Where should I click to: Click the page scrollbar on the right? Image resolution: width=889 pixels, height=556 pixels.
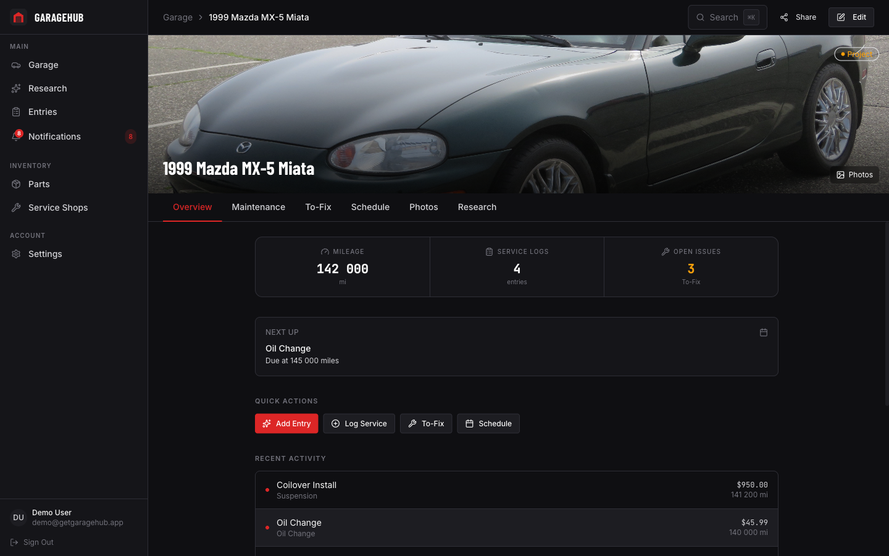click(887, 314)
